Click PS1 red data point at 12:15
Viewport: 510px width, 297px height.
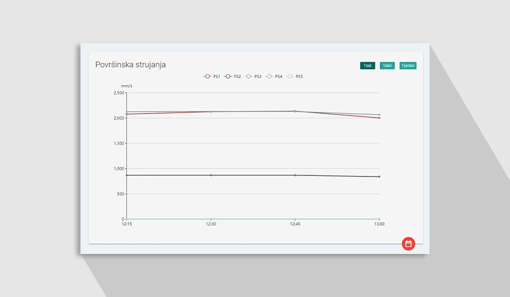point(126,114)
